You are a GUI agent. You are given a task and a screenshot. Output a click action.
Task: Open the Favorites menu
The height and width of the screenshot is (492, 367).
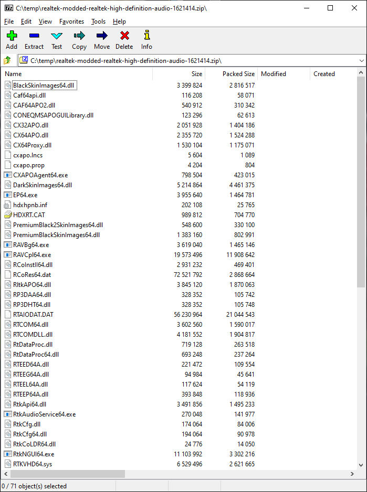[x=71, y=22]
